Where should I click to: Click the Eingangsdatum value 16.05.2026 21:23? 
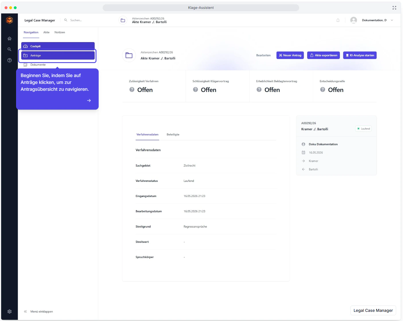pos(194,196)
